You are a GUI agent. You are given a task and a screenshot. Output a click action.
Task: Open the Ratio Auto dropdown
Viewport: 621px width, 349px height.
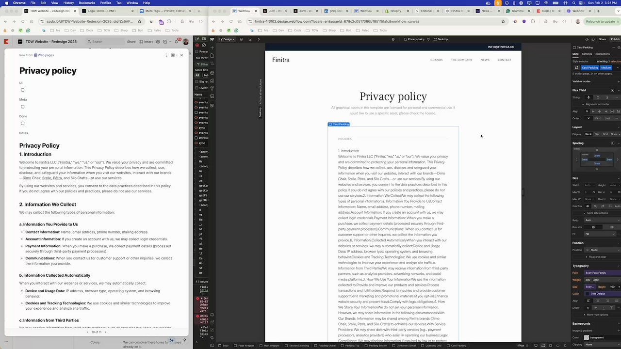click(602, 220)
